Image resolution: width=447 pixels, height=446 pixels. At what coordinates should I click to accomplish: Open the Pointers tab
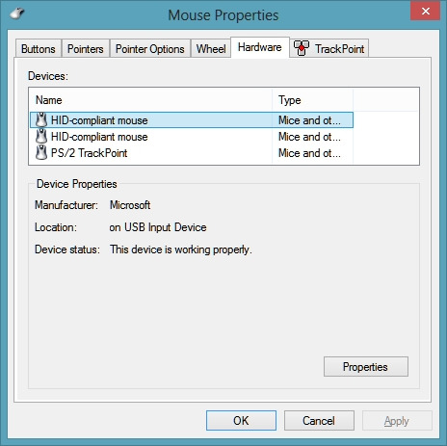[x=86, y=49]
